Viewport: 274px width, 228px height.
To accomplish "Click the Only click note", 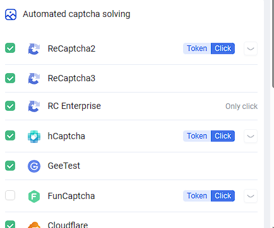I will (241, 106).
